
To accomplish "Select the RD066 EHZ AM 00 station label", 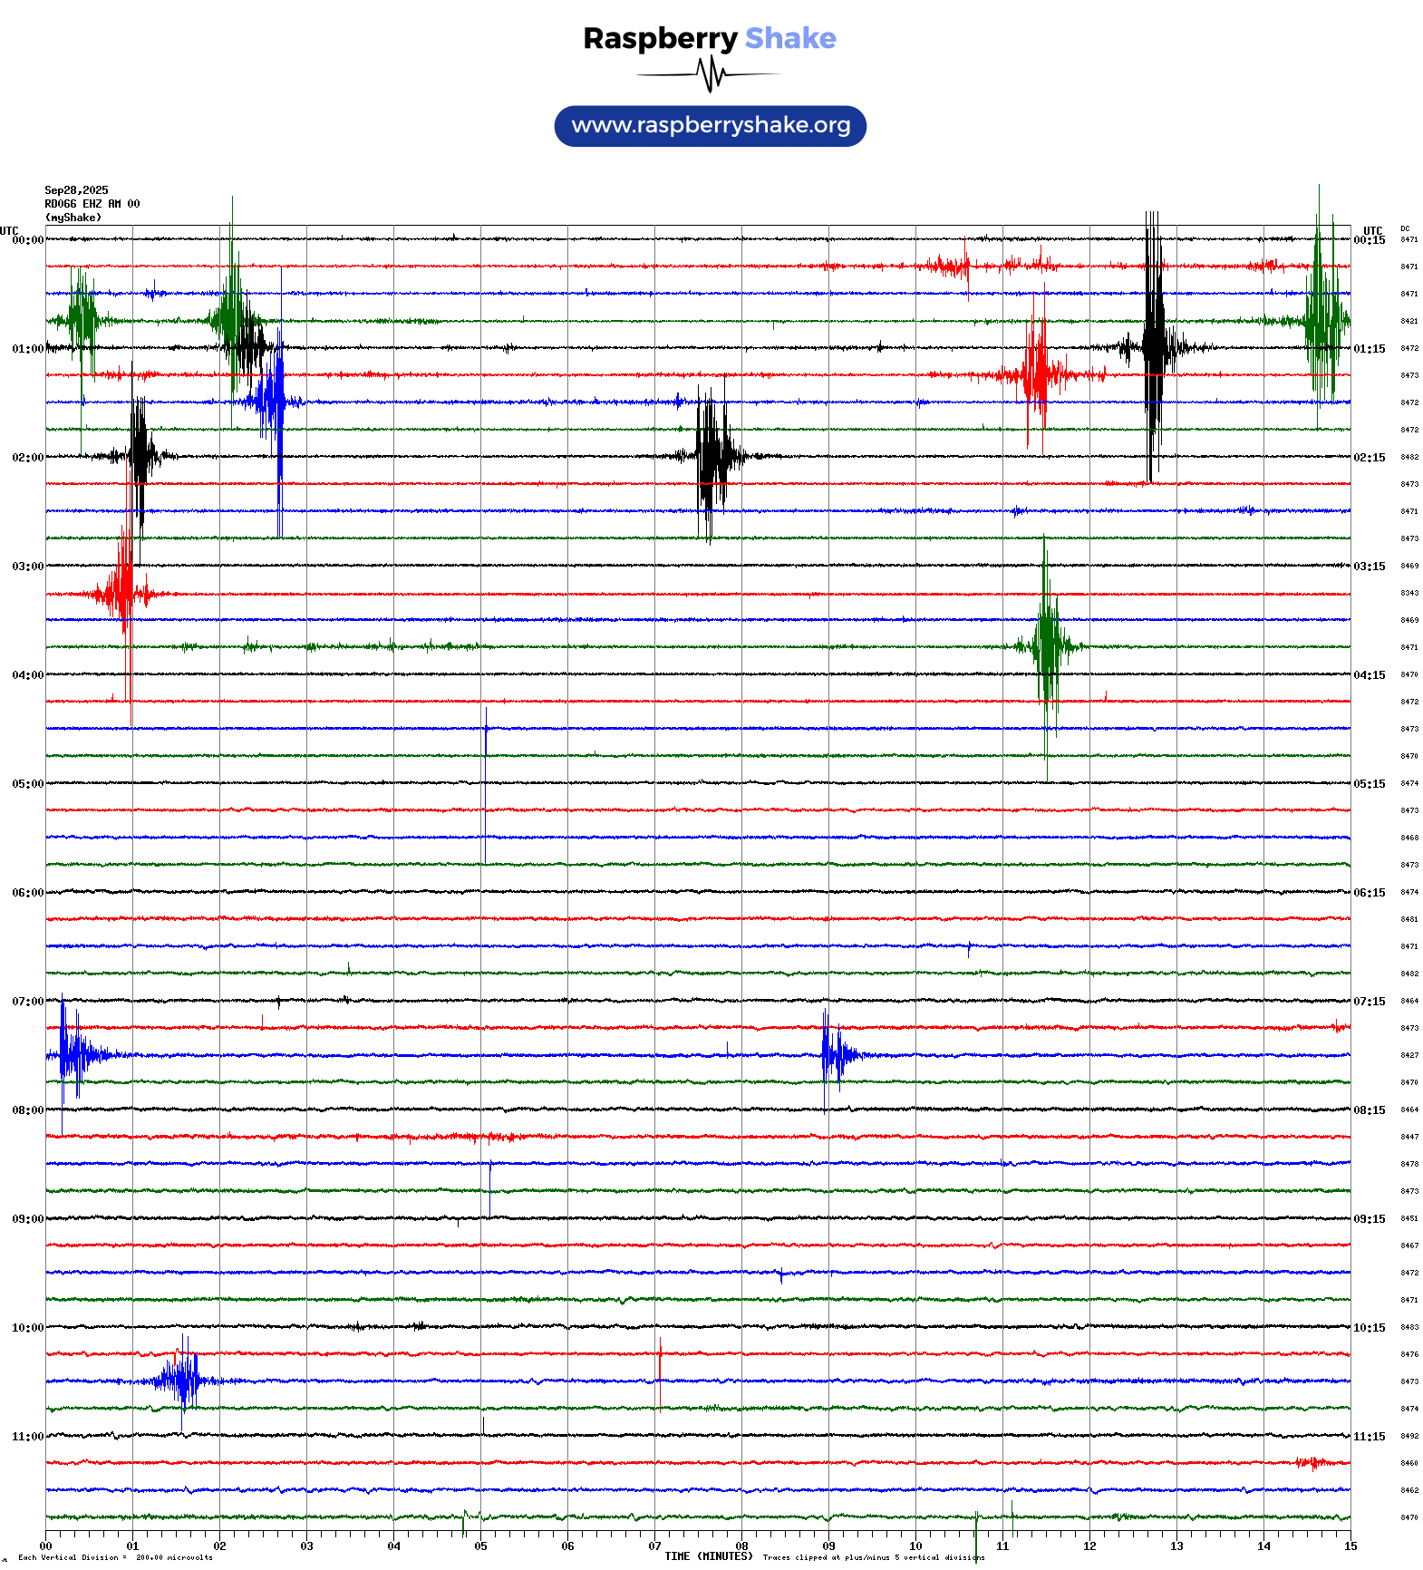I will [x=92, y=204].
